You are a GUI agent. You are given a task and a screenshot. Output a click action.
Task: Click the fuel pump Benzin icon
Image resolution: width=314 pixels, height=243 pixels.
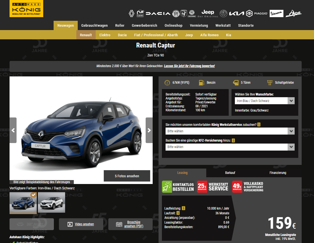(201, 83)
